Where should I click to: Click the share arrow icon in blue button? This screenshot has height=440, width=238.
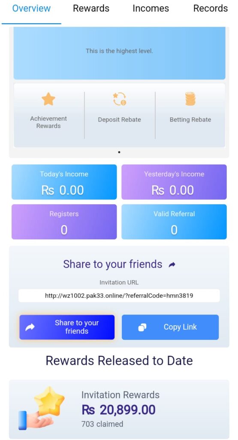point(30,327)
